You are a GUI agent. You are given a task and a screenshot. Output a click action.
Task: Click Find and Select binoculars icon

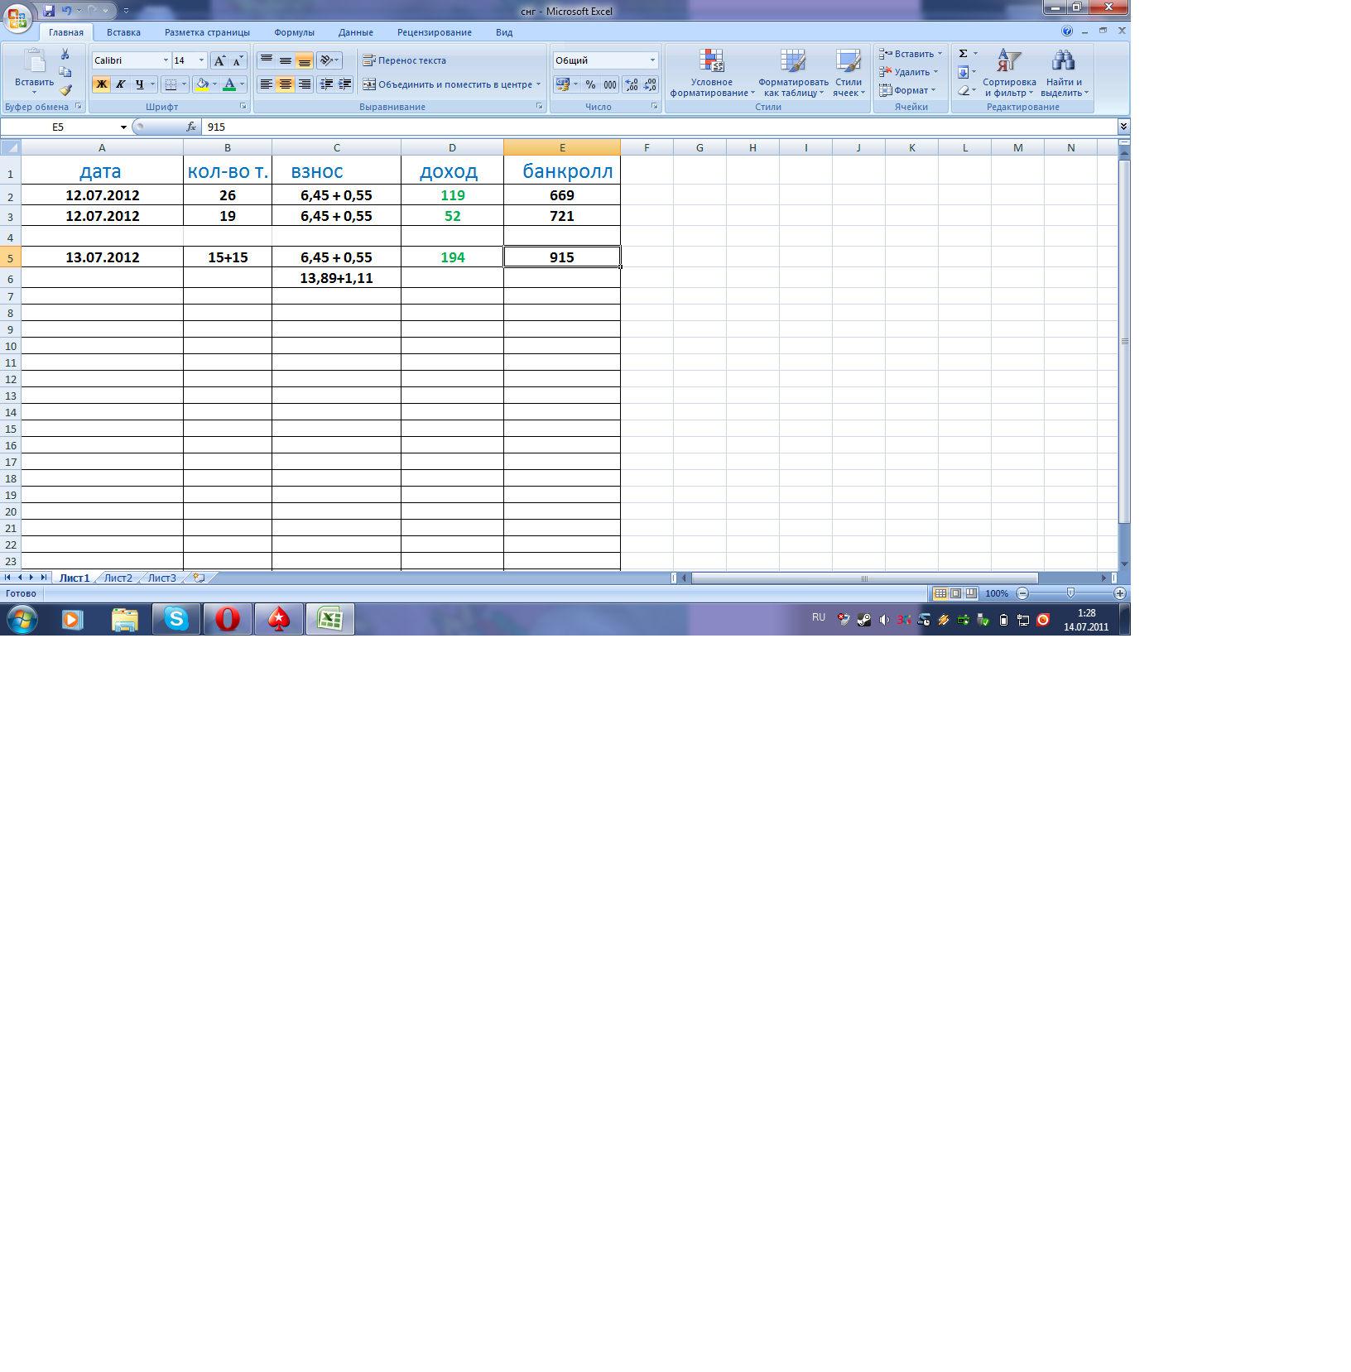(x=1063, y=61)
